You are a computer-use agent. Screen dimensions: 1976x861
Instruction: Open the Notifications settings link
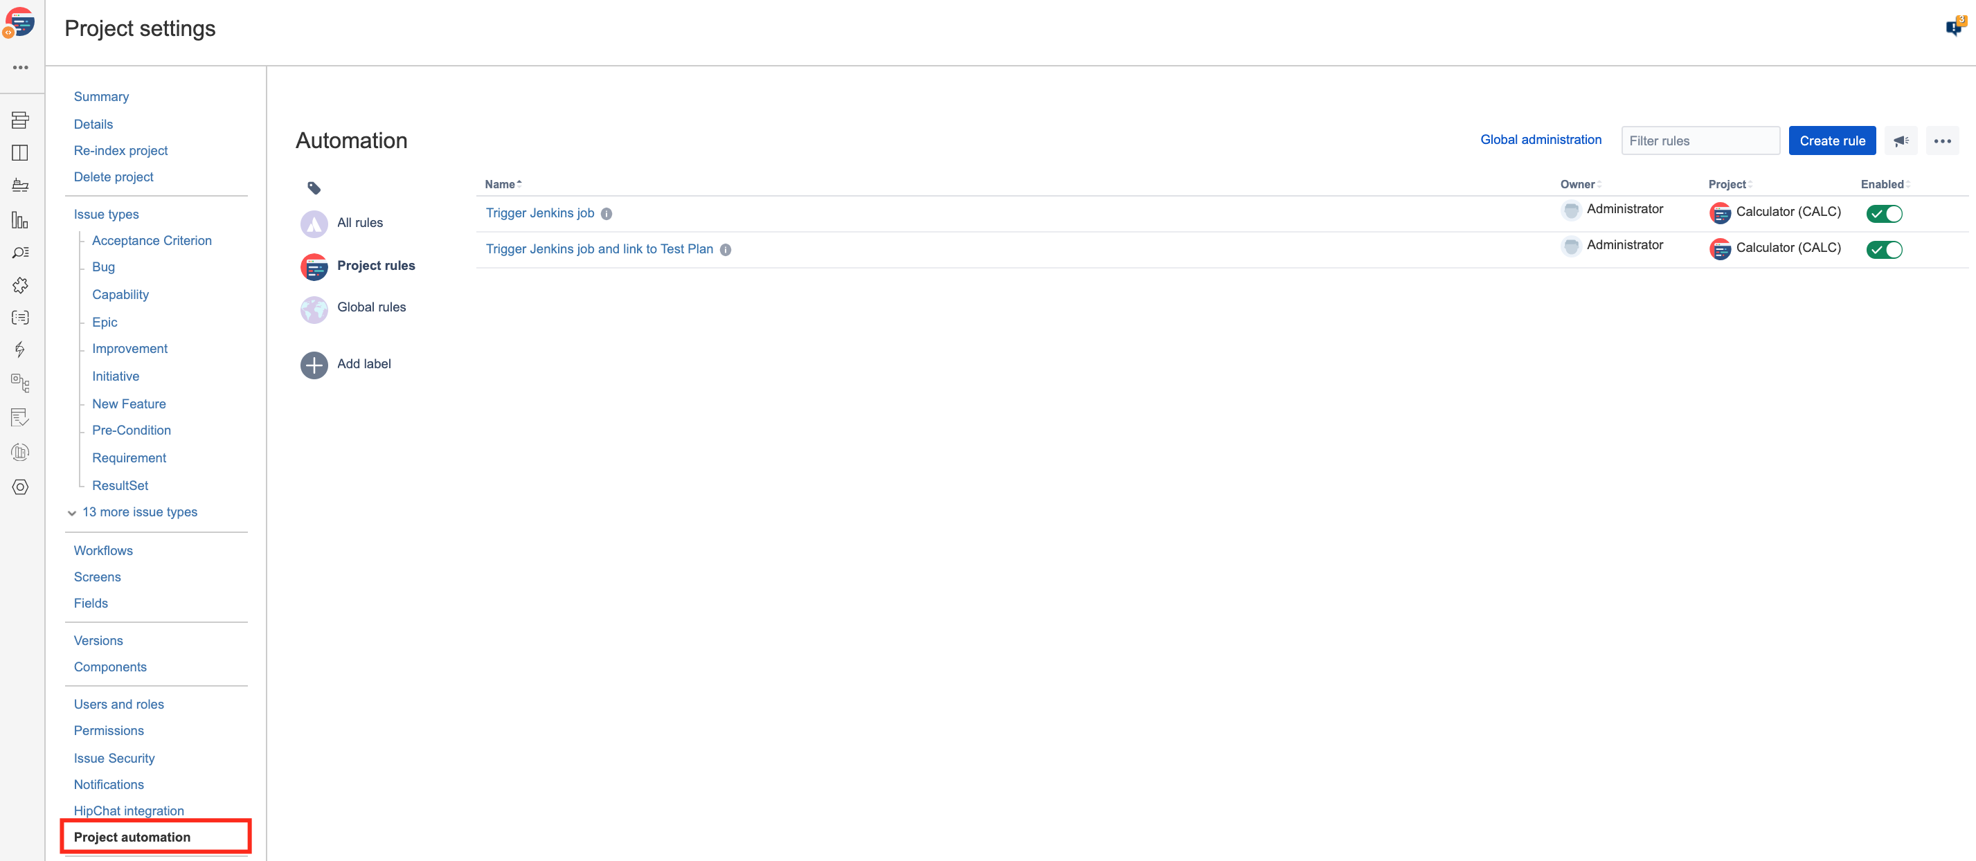[x=108, y=784]
